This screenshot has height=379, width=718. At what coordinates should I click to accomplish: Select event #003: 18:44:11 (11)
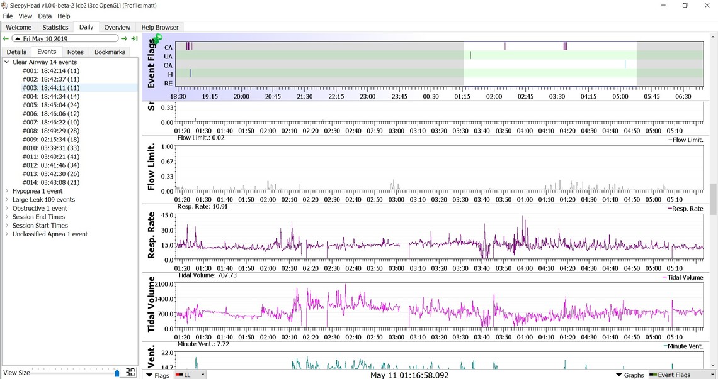[x=51, y=88]
